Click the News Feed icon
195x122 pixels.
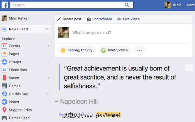click(x=4, y=29)
